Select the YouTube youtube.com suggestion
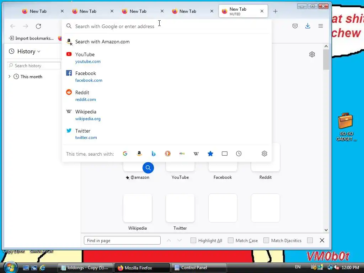The image size is (364, 273). 167,58
